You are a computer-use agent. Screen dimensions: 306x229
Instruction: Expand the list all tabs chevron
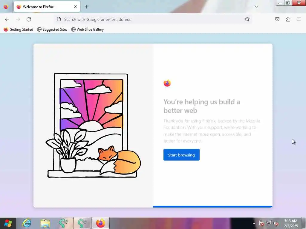click(256, 7)
